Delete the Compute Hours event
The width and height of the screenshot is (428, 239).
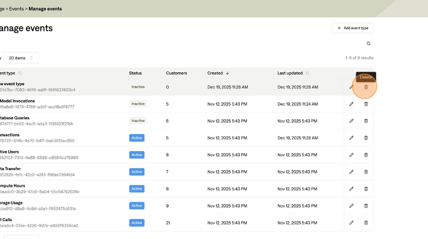pyautogui.click(x=366, y=189)
